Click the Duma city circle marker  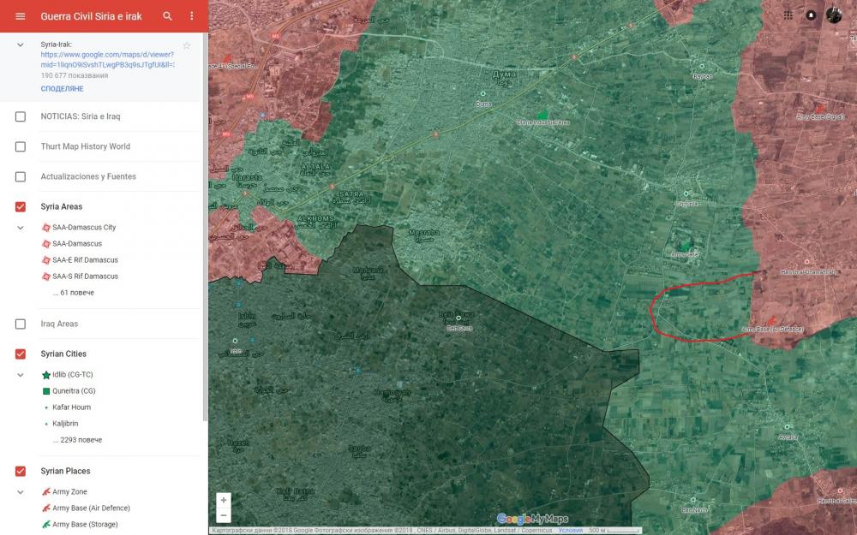(x=482, y=94)
